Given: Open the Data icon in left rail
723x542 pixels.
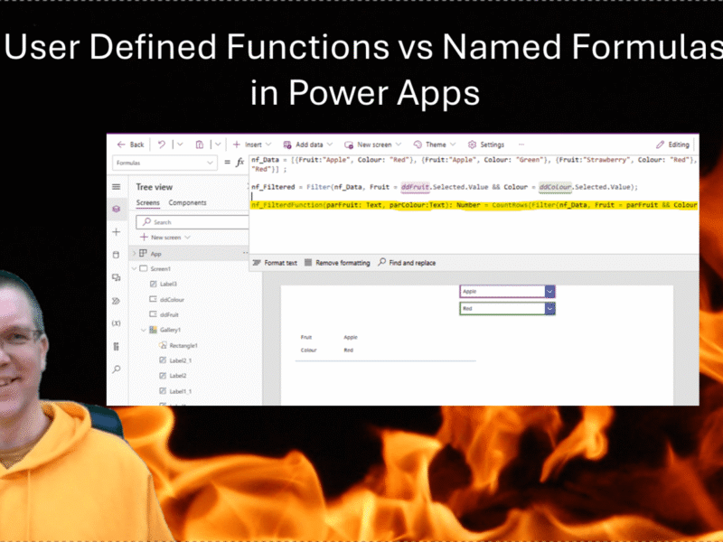Looking at the screenshot, I should pos(117,255).
